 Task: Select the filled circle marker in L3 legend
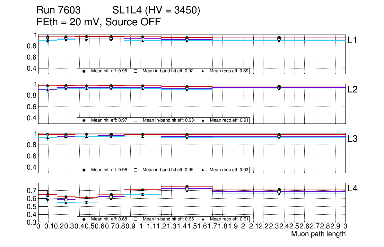[84, 170]
